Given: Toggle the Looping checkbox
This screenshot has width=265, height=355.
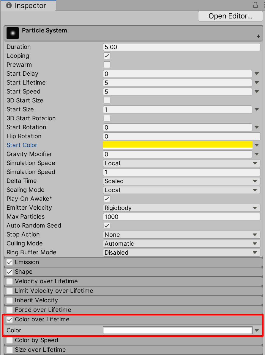Looking at the screenshot, I should click(x=106, y=56).
